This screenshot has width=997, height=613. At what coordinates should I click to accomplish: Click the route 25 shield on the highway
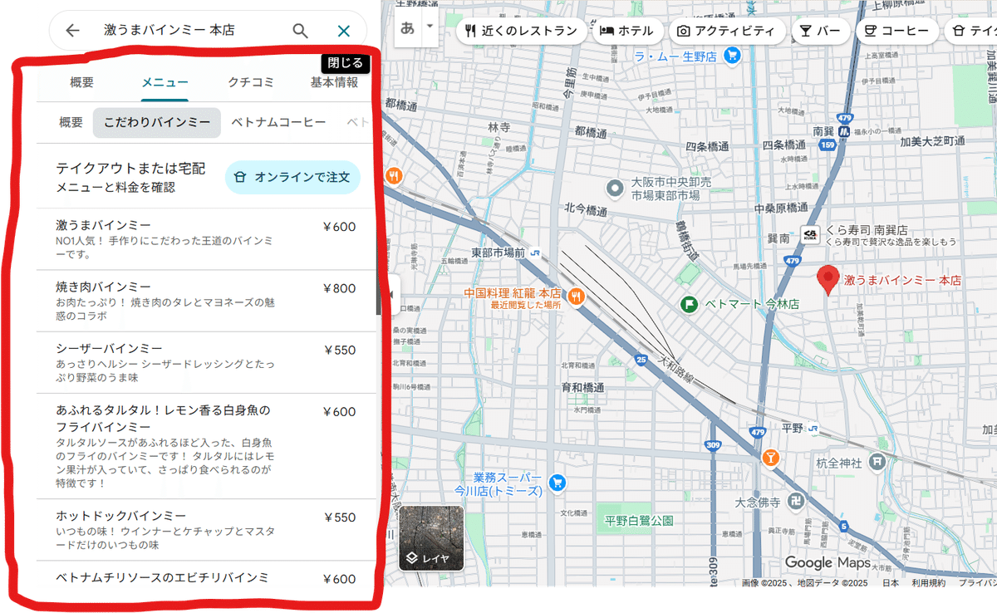(x=641, y=359)
